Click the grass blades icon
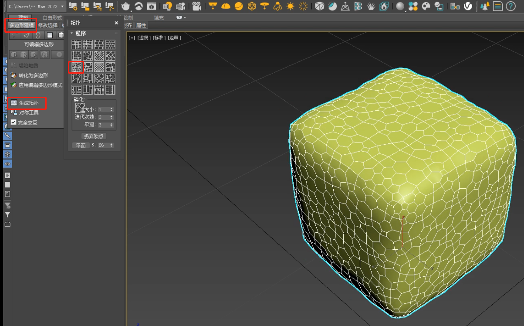 [x=371, y=6]
